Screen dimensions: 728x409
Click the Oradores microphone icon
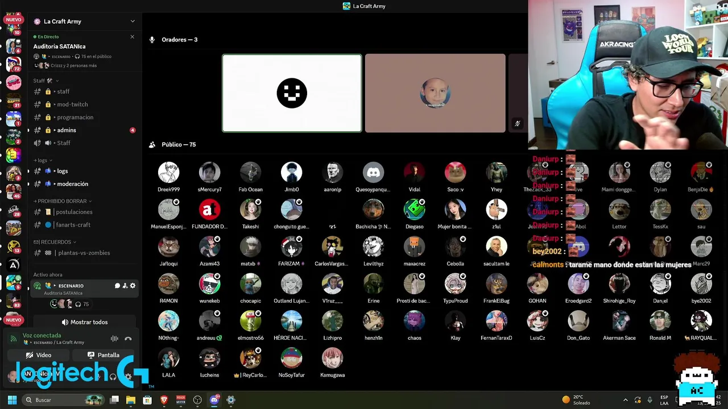152,40
